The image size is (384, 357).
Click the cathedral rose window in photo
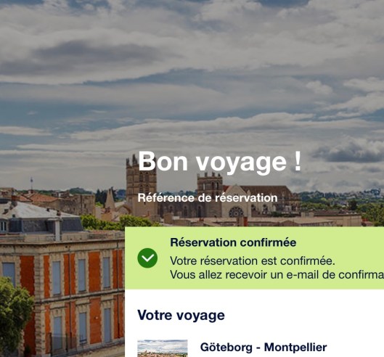236,213
